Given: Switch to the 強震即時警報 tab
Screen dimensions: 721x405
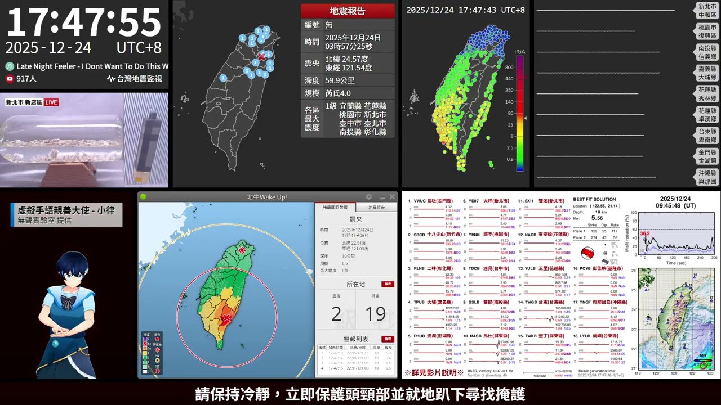Looking at the screenshot, I should coord(335,207).
